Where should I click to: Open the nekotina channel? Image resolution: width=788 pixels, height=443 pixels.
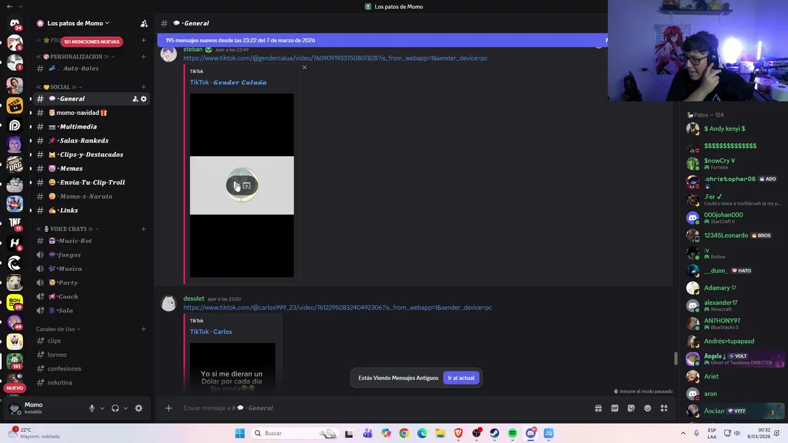[92, 383]
